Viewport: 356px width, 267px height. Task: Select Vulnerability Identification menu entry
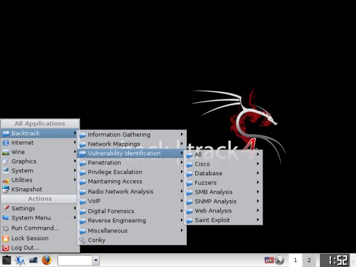tap(131, 154)
